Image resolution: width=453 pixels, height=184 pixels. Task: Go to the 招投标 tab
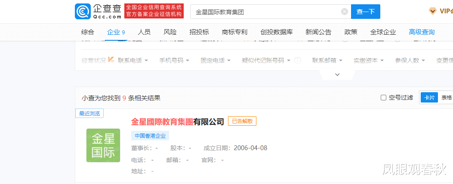(199, 32)
